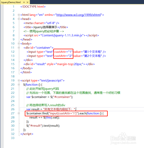Screen dimensions: 144x148
Task: Click the div id="result" tag
Action: point(59,64)
